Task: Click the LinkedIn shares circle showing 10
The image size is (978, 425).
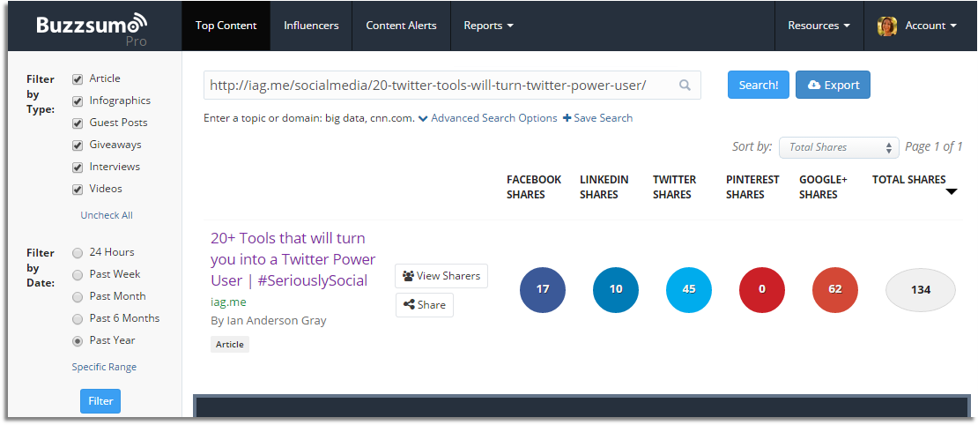Action: pyautogui.click(x=616, y=289)
